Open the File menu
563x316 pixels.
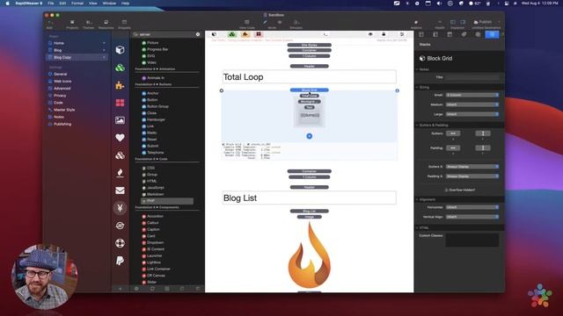coord(51,4)
